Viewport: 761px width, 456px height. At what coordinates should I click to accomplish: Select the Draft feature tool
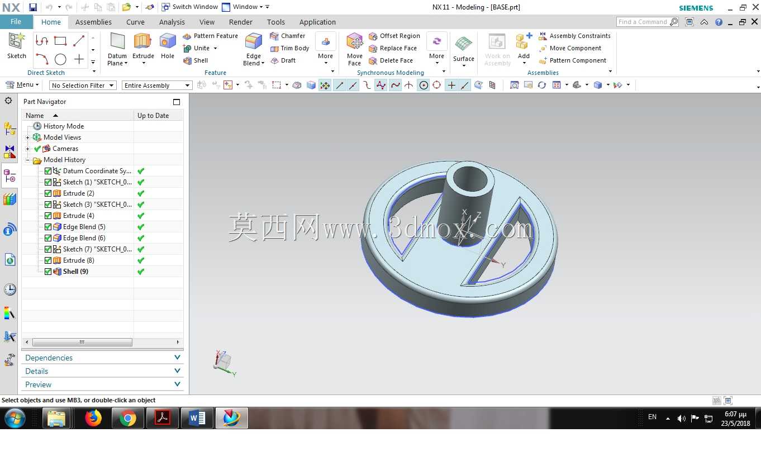[283, 60]
